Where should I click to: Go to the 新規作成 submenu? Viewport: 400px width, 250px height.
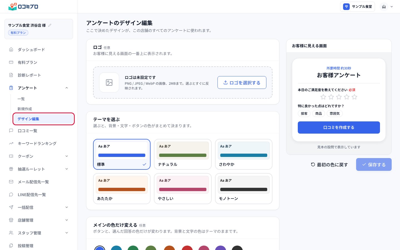point(25,109)
